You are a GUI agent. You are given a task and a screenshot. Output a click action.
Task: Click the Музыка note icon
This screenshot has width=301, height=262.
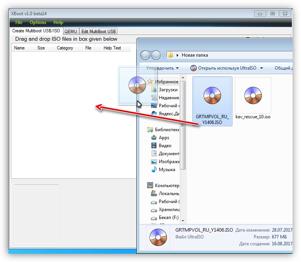pyautogui.click(x=154, y=170)
